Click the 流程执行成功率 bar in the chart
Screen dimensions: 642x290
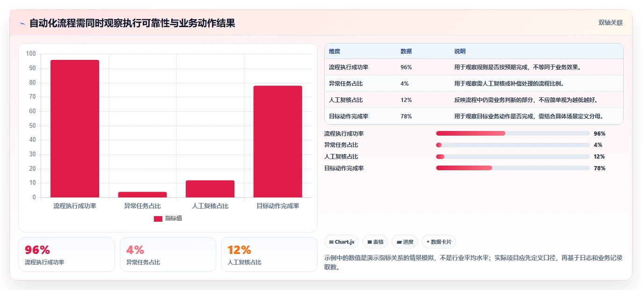[75, 129]
